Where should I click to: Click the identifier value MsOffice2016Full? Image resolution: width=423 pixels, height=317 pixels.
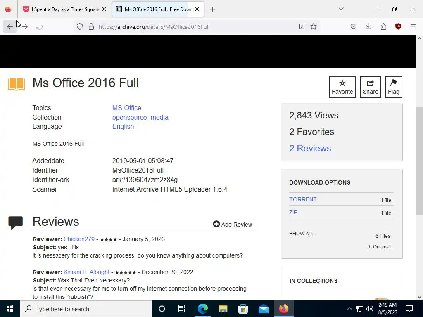click(x=138, y=170)
